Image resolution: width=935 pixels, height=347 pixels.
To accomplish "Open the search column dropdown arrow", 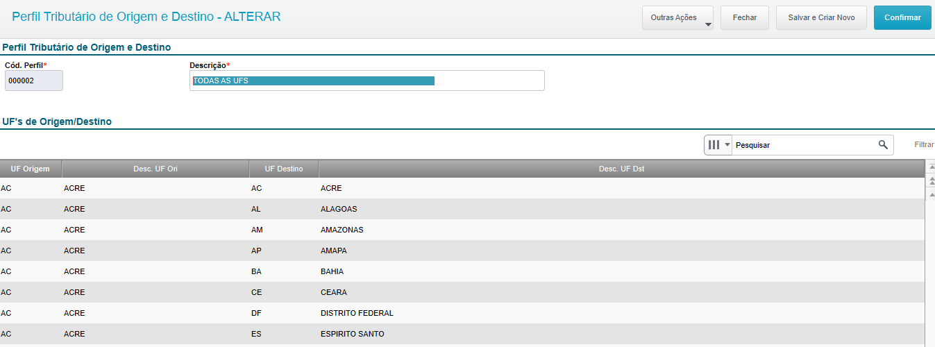I will 727,145.
